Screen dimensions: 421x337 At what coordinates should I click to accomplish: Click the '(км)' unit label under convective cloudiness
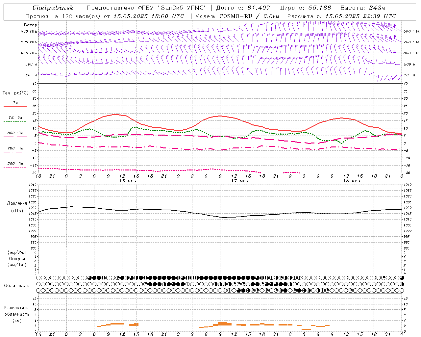[17, 321]
